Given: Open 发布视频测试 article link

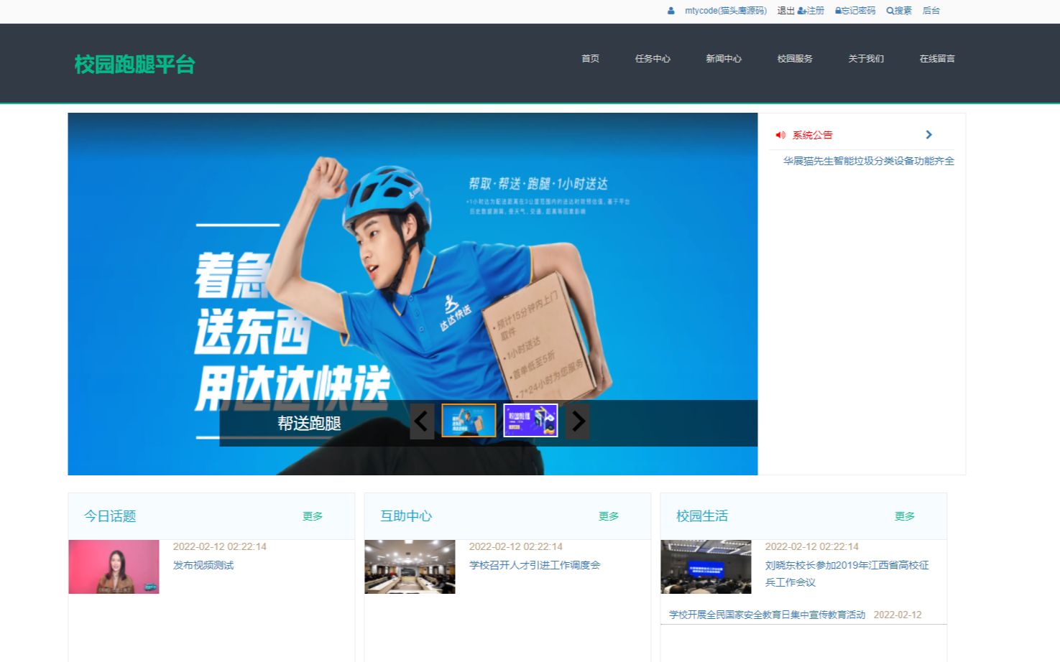Looking at the screenshot, I should tap(203, 565).
